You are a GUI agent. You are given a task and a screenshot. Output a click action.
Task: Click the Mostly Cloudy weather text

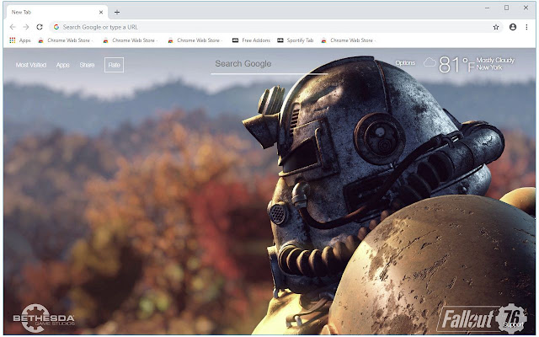click(495, 60)
